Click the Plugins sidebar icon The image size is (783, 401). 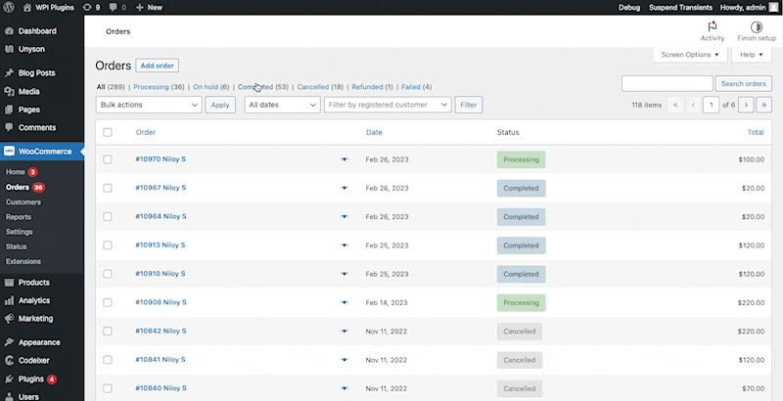[9, 379]
